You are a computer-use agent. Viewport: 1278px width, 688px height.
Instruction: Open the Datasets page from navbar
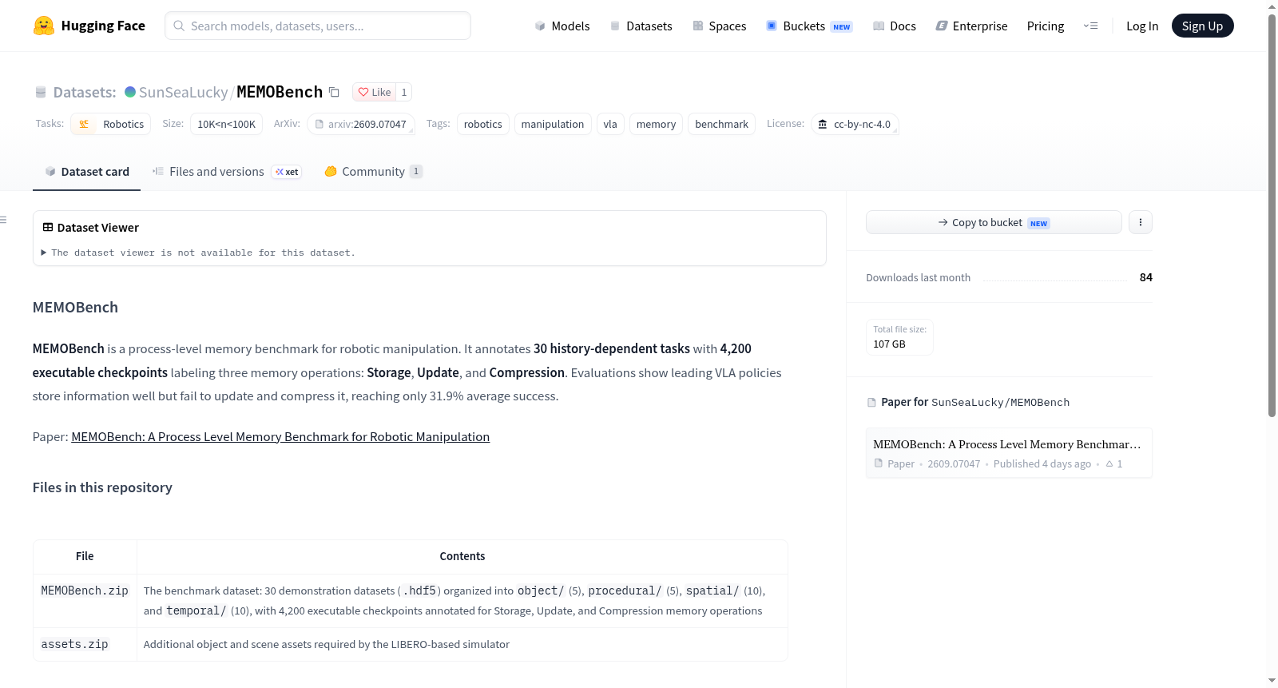(x=641, y=26)
